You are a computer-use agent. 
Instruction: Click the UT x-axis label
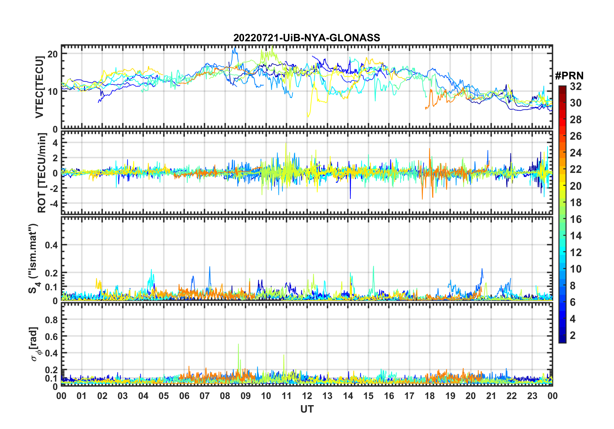pyautogui.click(x=307, y=409)
